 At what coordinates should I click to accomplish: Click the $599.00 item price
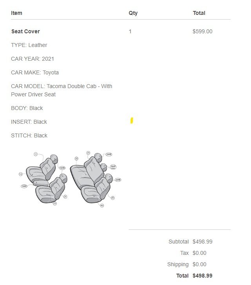(x=202, y=31)
